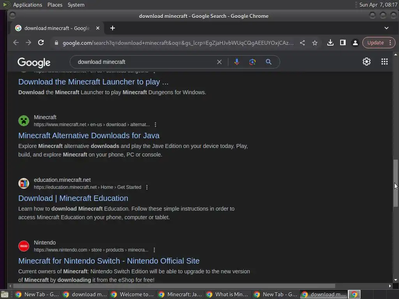This screenshot has width=399, height=299.
Task: Toggle the Chrome side panel icon
Action: tap(343, 43)
